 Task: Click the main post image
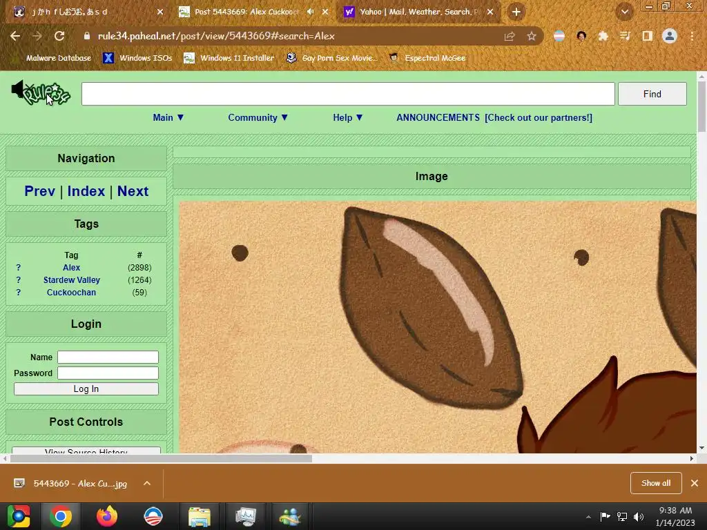437,327
